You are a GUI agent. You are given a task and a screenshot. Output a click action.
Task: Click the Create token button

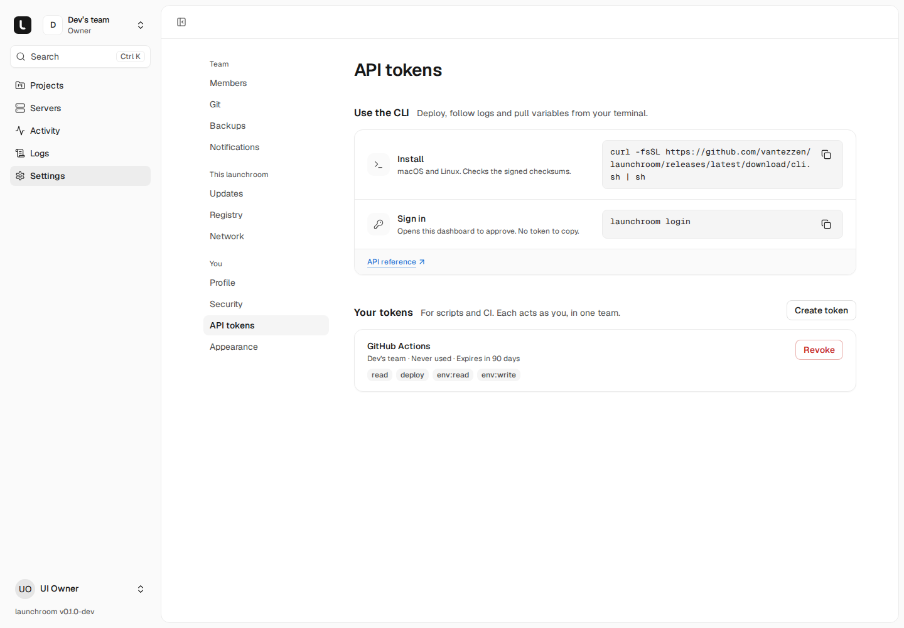(x=821, y=310)
